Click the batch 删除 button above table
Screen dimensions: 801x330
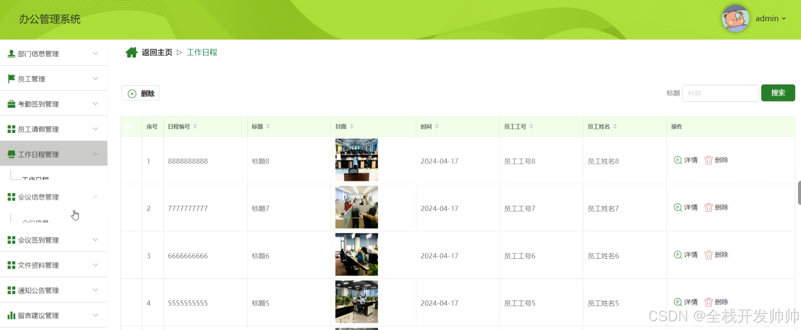point(141,93)
